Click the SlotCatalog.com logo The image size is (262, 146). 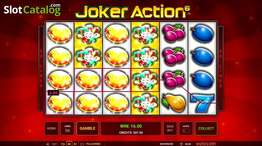click(32, 9)
